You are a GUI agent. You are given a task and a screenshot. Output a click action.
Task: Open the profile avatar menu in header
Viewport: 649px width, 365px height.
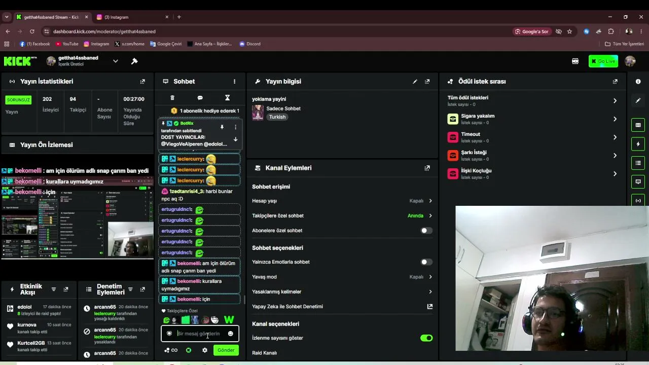point(630,61)
